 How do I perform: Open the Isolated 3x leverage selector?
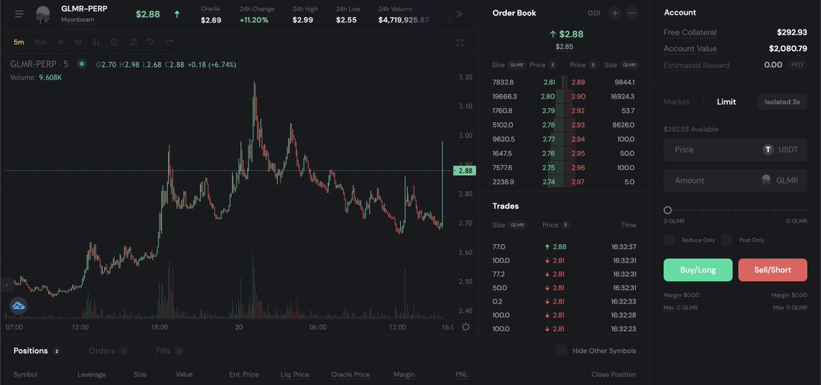coord(782,102)
